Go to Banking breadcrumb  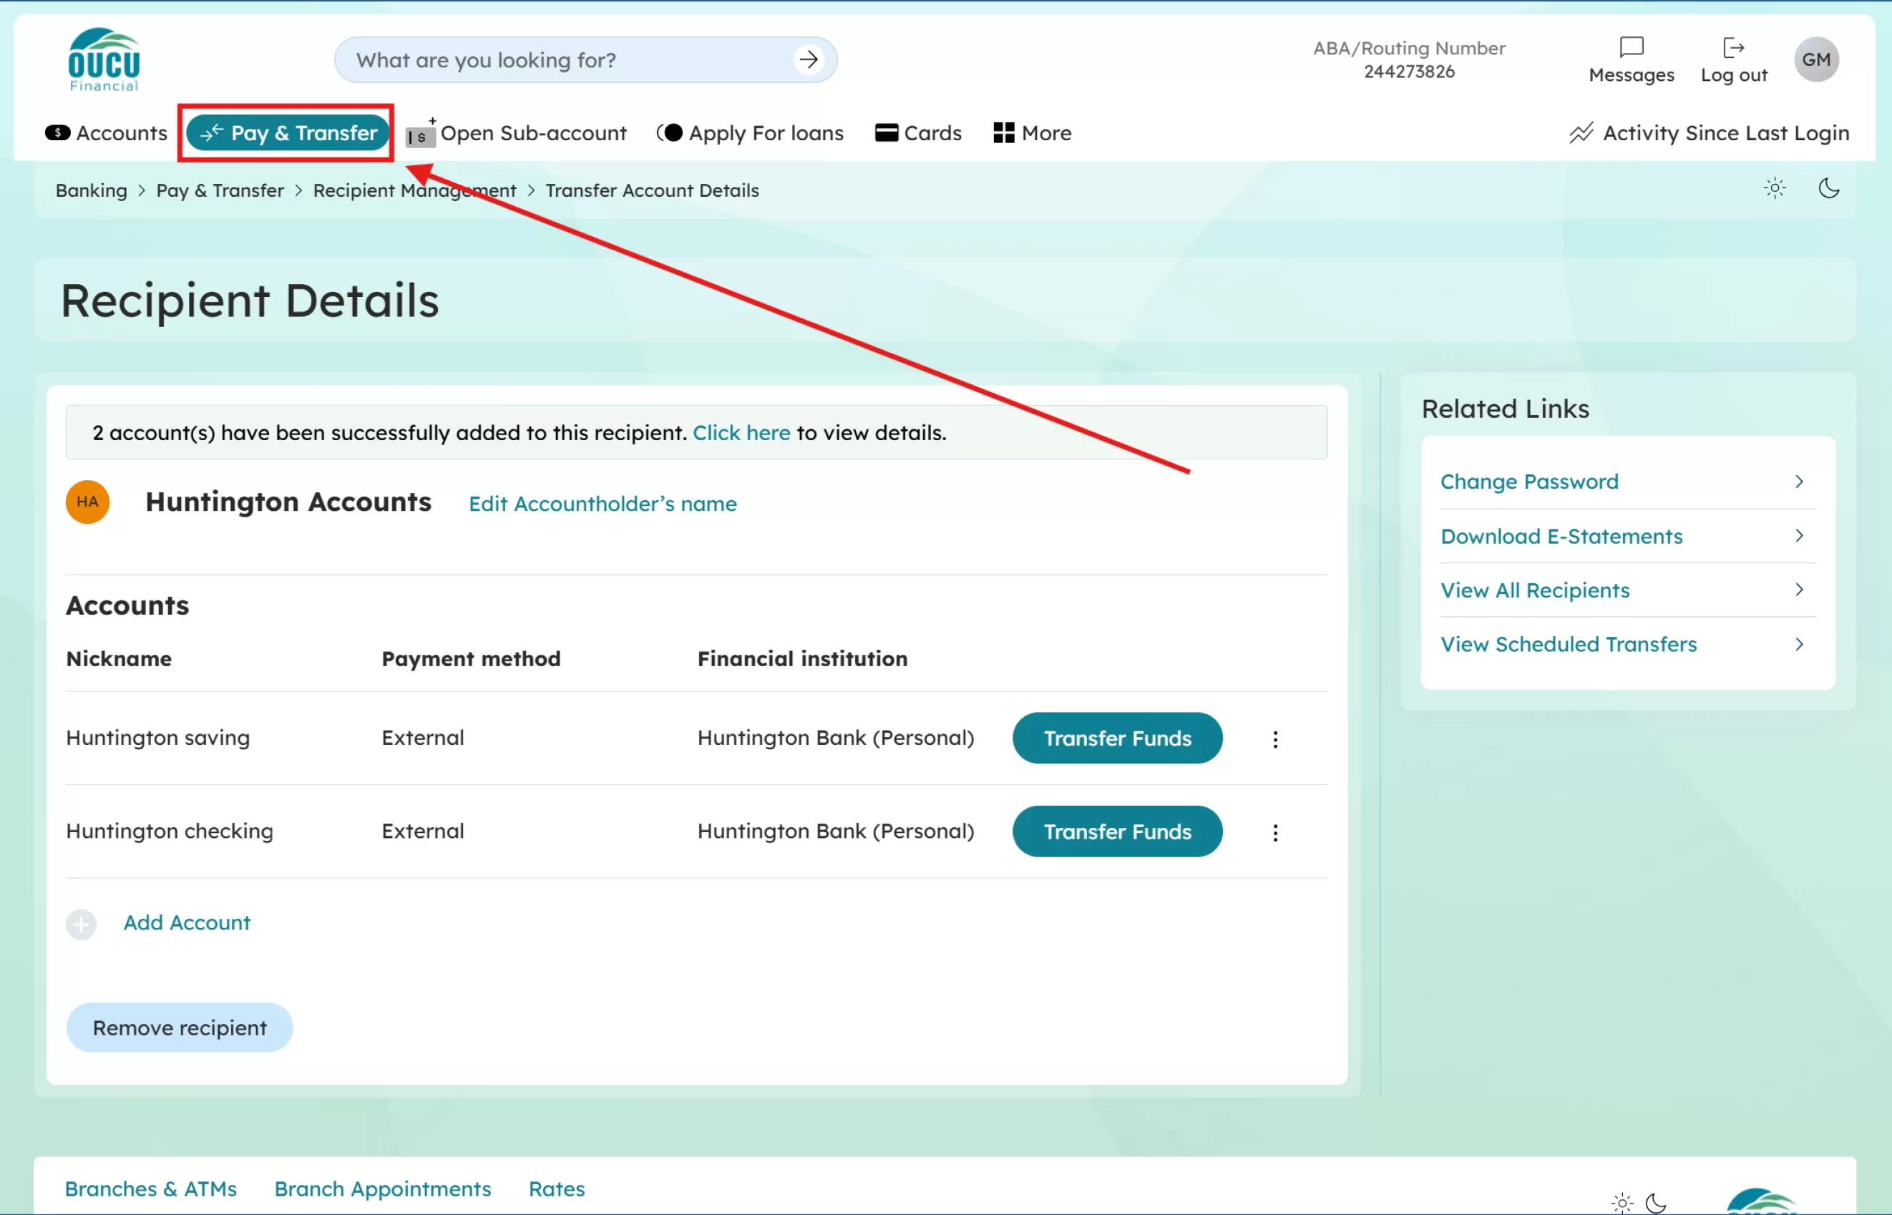point(91,190)
